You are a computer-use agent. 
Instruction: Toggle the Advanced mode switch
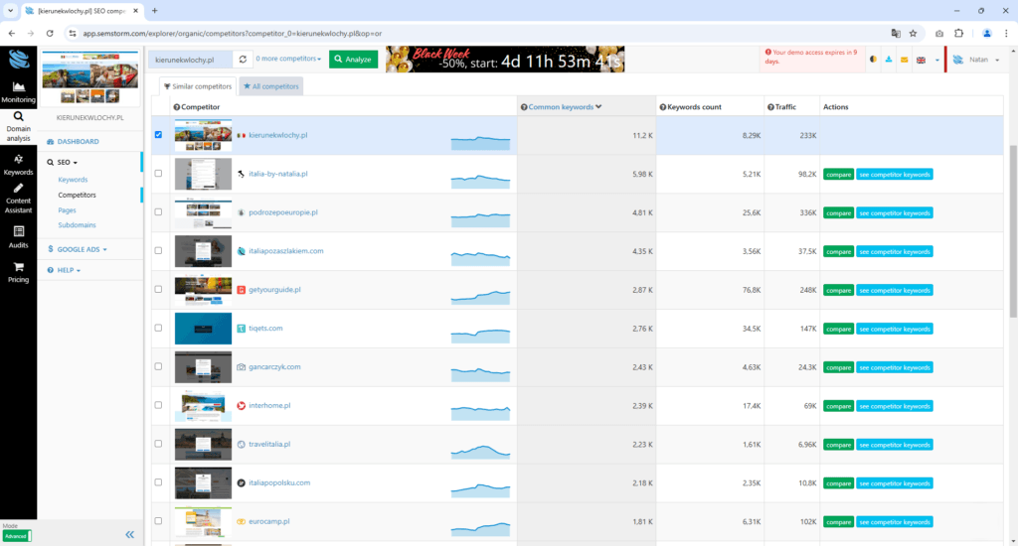tap(17, 536)
